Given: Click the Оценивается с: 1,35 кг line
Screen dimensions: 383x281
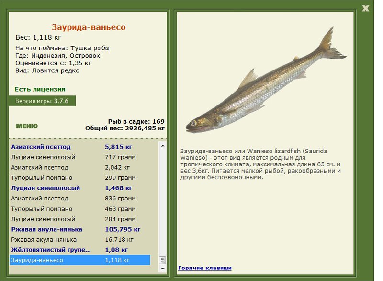Looking at the screenshot, I should 53,63.
